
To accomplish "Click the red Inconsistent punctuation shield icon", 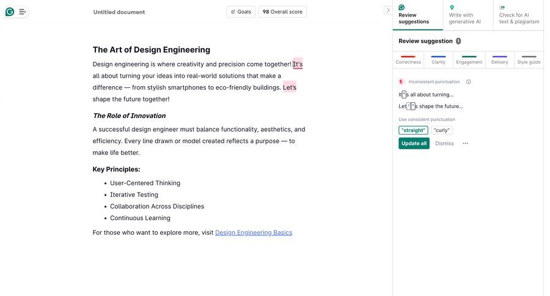I will click(402, 82).
